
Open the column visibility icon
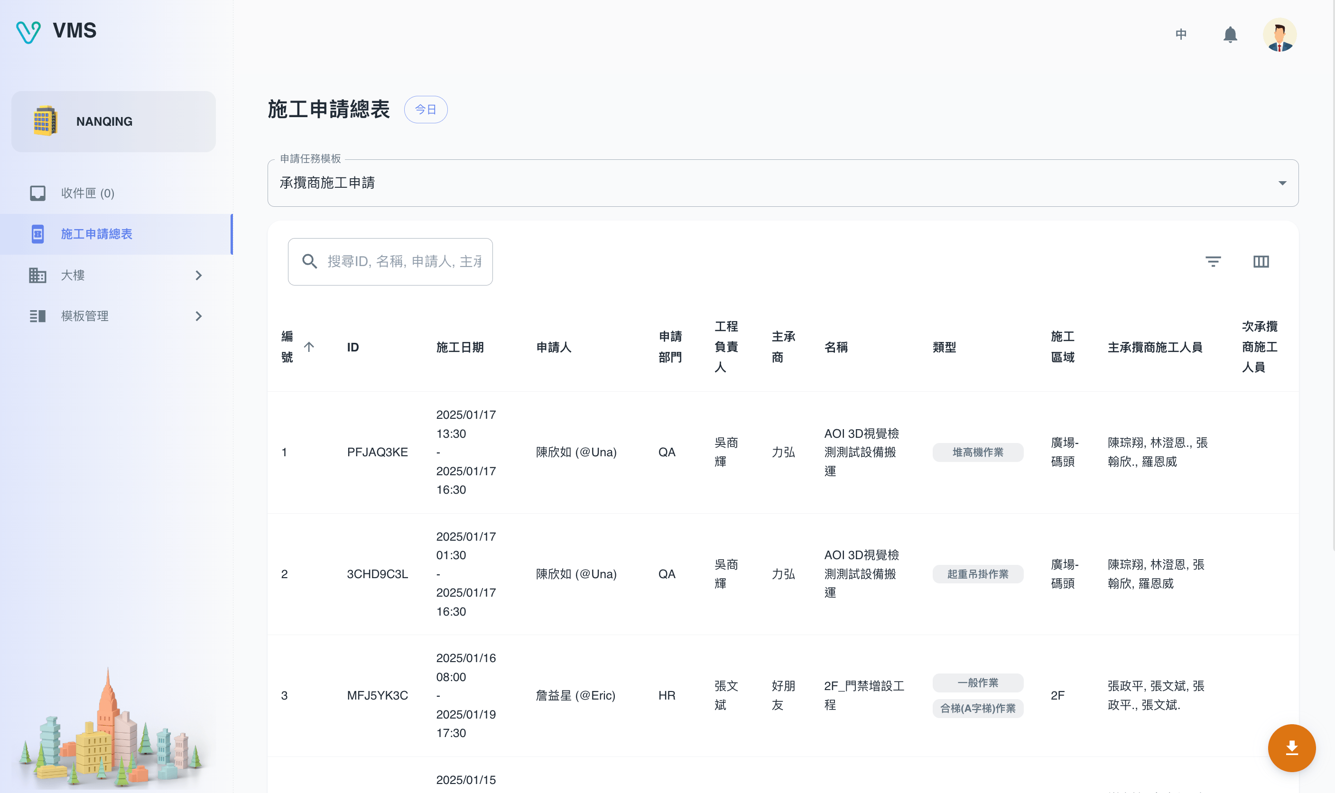[1261, 261]
